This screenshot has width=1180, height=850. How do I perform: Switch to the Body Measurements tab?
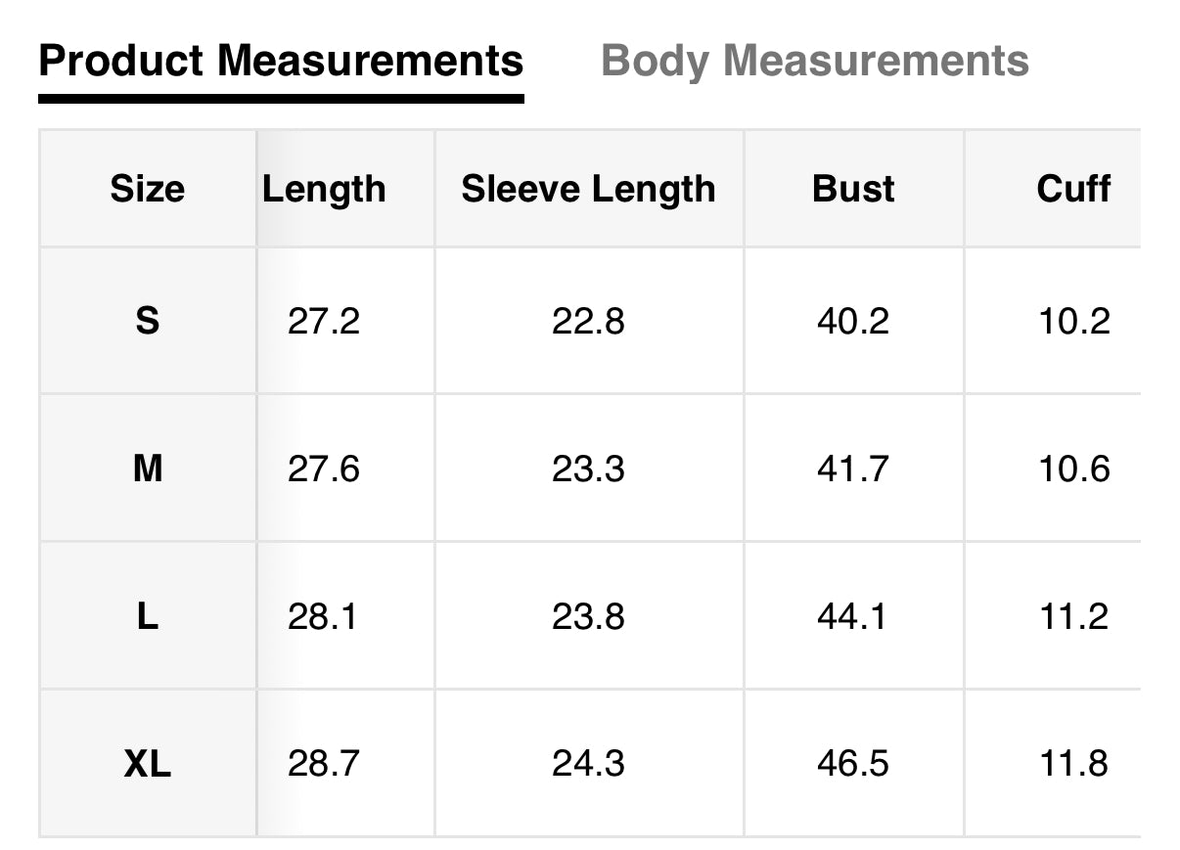coord(814,61)
